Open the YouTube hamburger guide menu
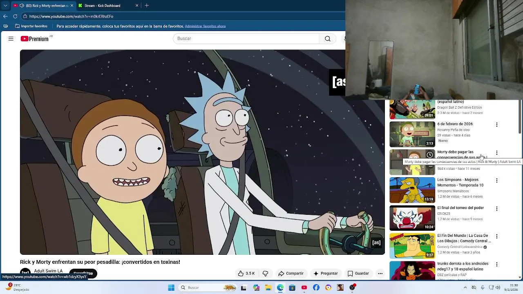 pyautogui.click(x=11, y=39)
